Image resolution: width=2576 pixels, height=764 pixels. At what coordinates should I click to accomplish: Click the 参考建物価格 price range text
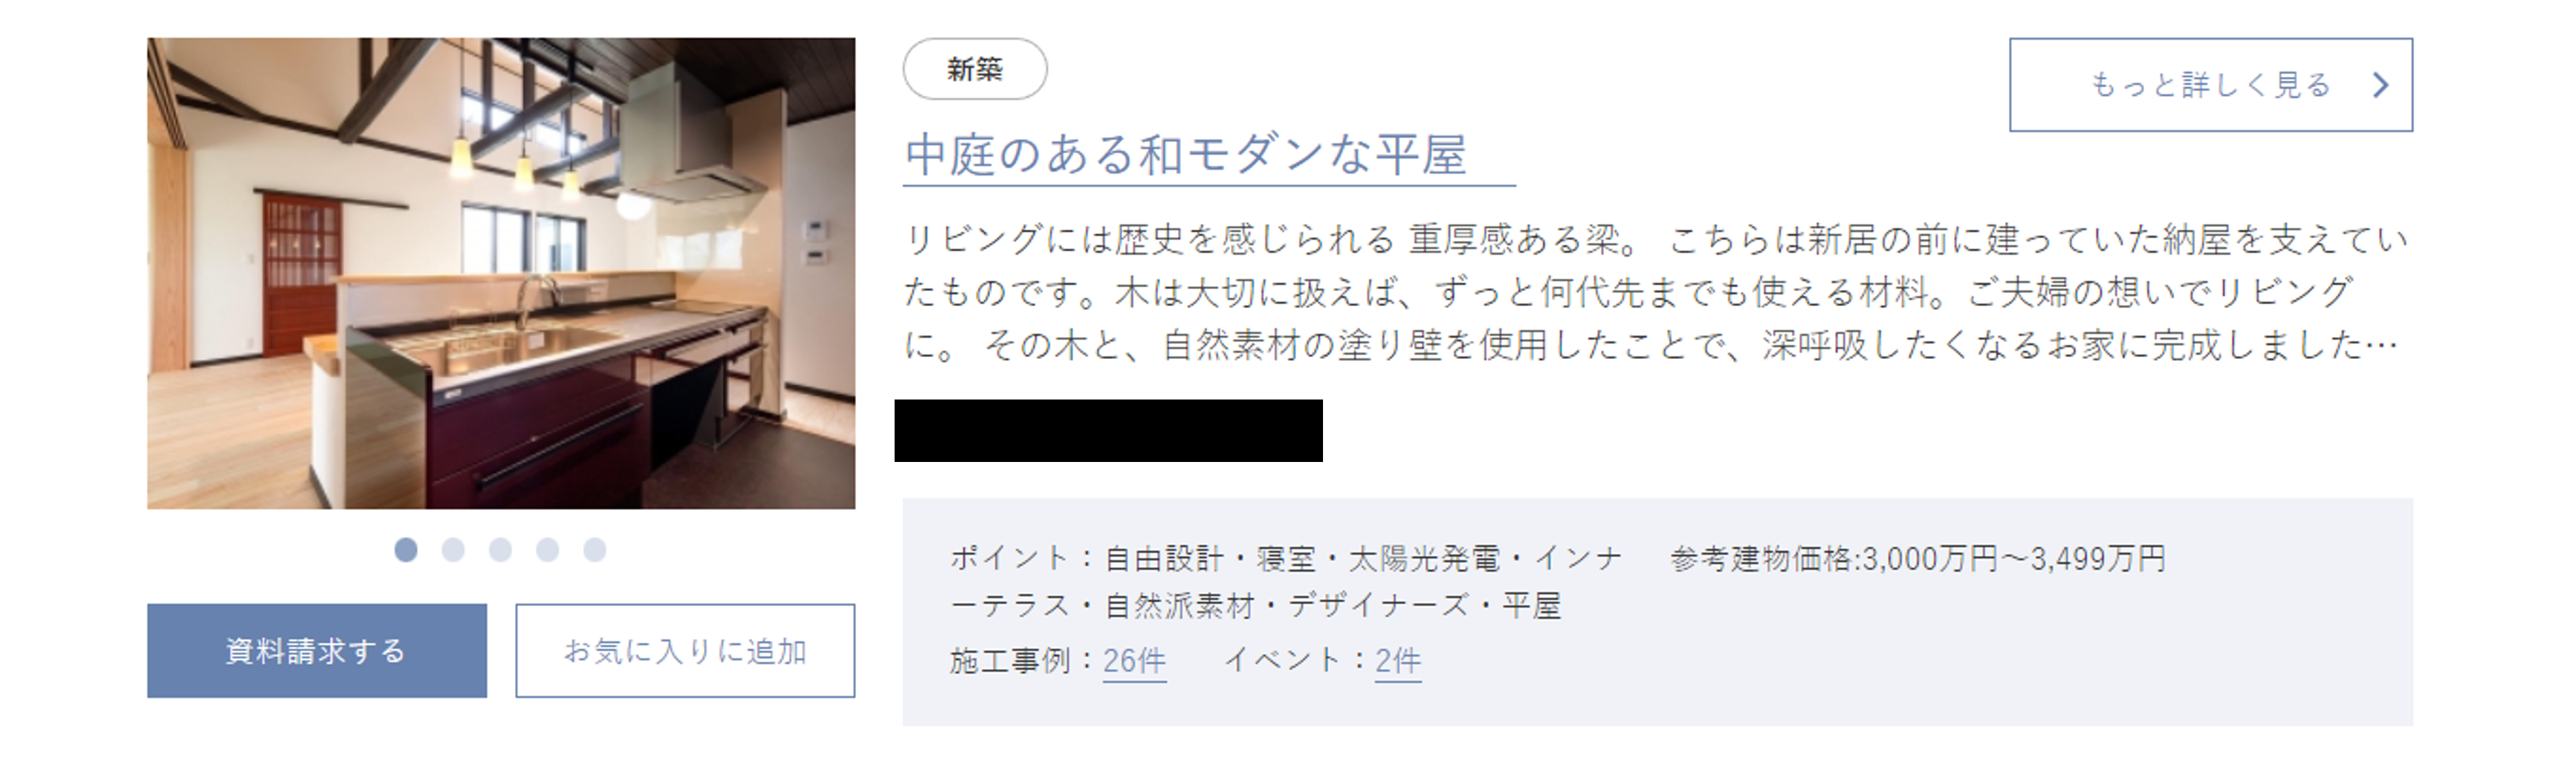pyautogui.click(x=1918, y=558)
